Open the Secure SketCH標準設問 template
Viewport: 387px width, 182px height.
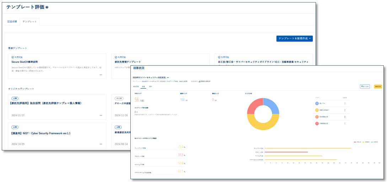25,62
